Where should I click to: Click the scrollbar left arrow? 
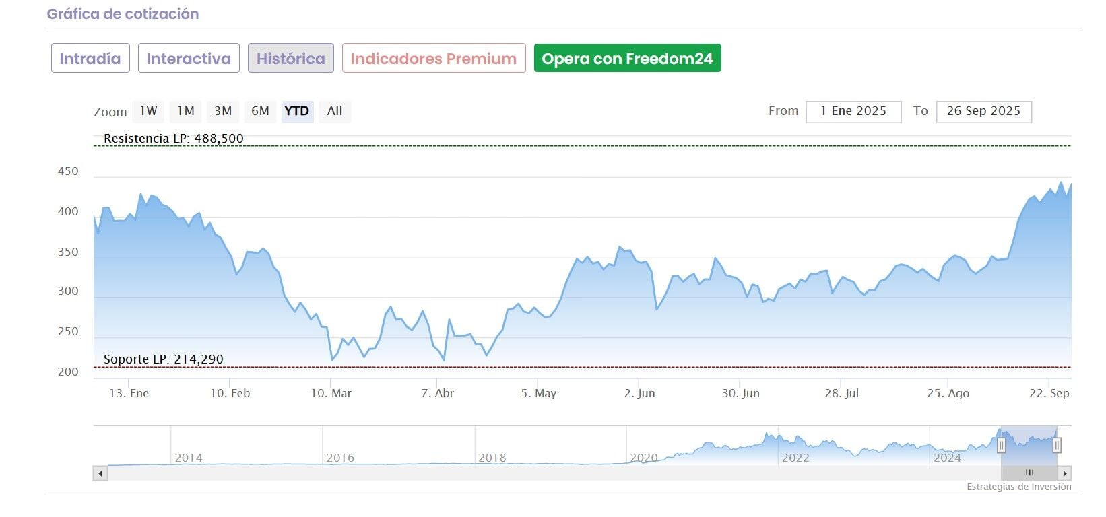[x=100, y=473]
